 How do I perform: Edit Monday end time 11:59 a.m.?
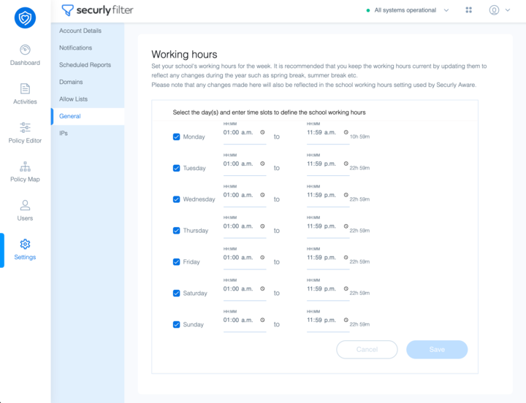328,133
